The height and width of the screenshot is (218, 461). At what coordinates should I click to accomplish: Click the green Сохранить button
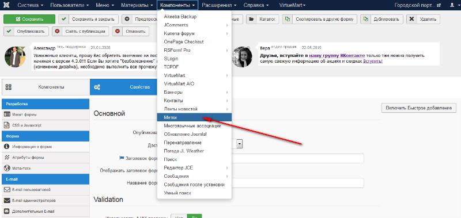tap(29, 19)
